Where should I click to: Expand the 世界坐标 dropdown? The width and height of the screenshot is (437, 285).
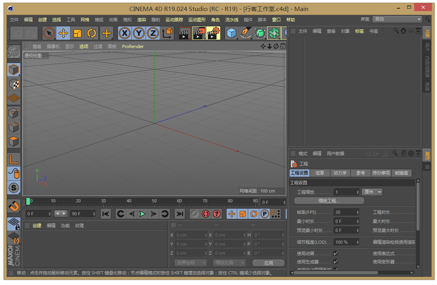[x=191, y=263]
